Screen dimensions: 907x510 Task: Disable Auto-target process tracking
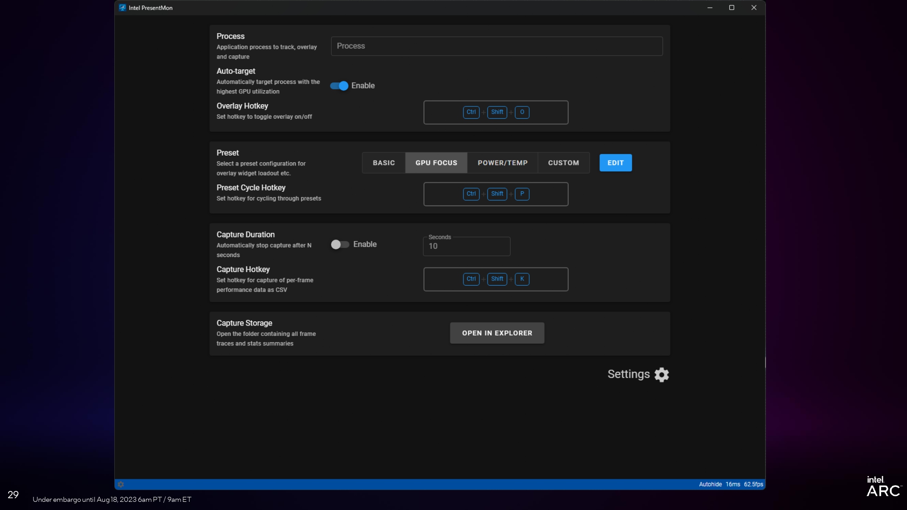(x=339, y=85)
